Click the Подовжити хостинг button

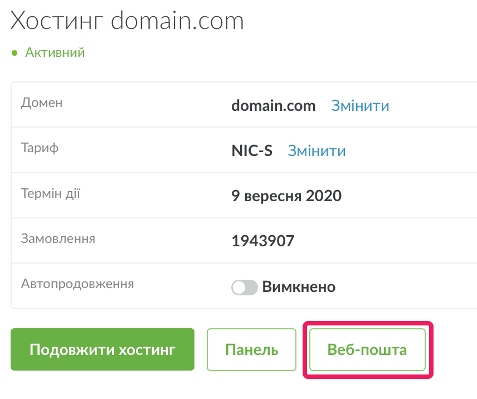pos(103,349)
